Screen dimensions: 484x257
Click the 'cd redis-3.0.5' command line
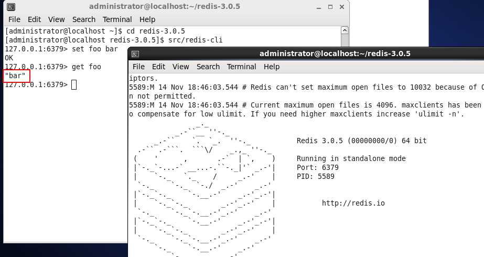(x=95, y=31)
